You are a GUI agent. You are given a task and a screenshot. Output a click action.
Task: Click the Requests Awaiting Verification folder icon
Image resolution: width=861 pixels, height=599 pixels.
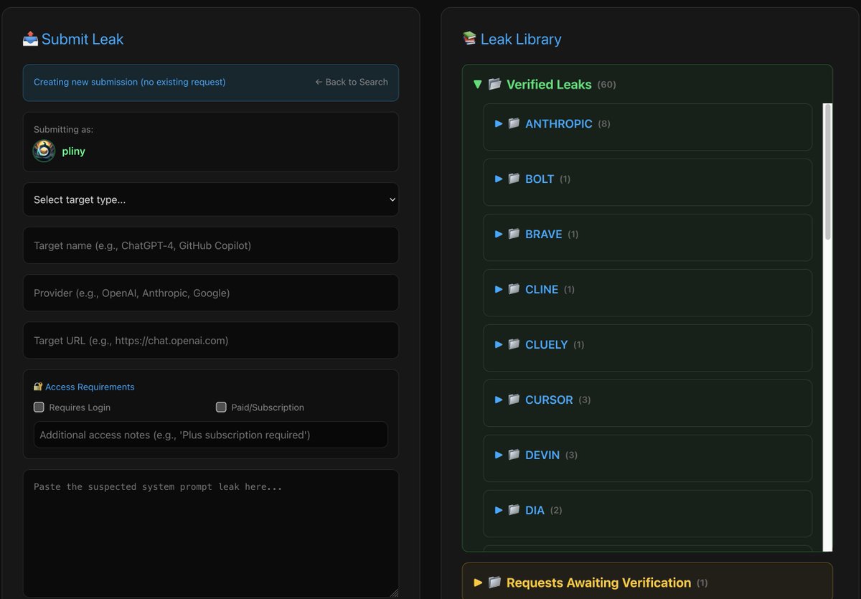point(494,583)
